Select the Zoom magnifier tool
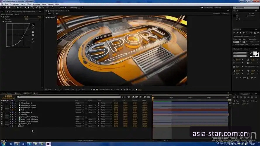Viewport: 260px width, 146px height. [x=10, y=8]
